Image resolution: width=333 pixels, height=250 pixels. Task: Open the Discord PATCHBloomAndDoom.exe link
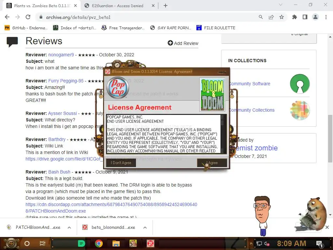(x=111, y=208)
